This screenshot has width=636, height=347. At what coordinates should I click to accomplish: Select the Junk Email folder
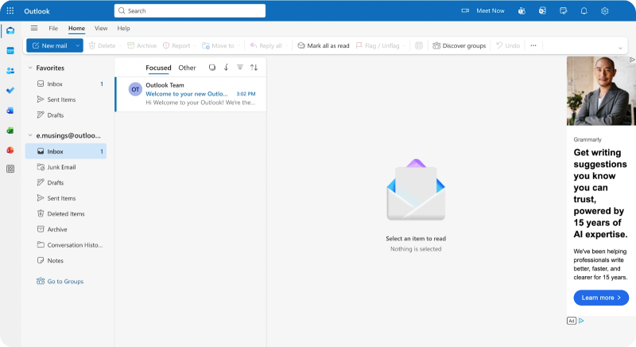[x=61, y=167]
